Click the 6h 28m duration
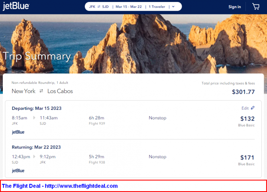 (96, 118)
